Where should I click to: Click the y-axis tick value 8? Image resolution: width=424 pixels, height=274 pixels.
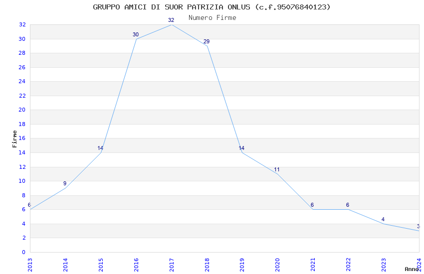tap(24, 195)
